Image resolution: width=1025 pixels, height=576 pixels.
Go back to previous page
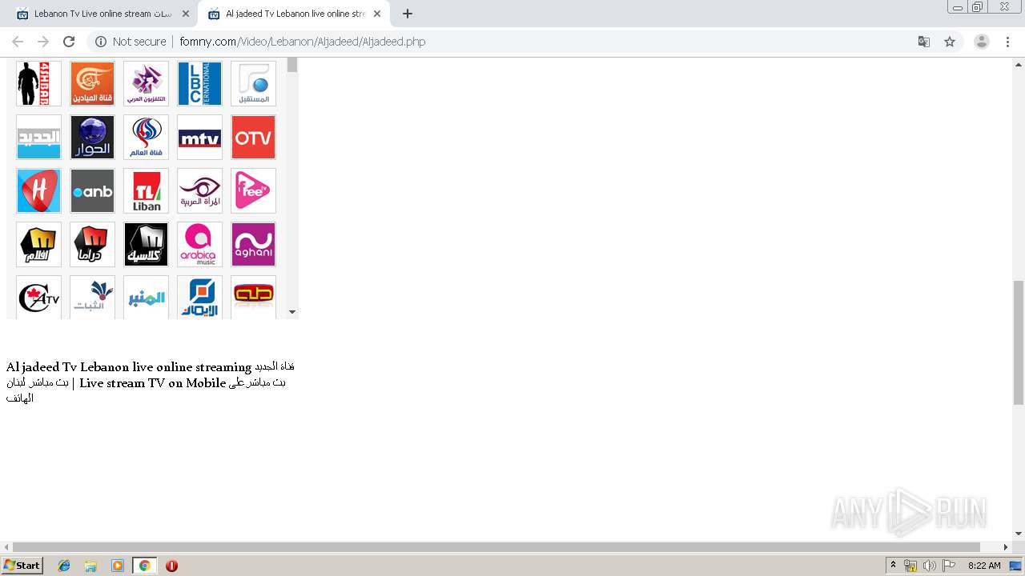click(18, 42)
